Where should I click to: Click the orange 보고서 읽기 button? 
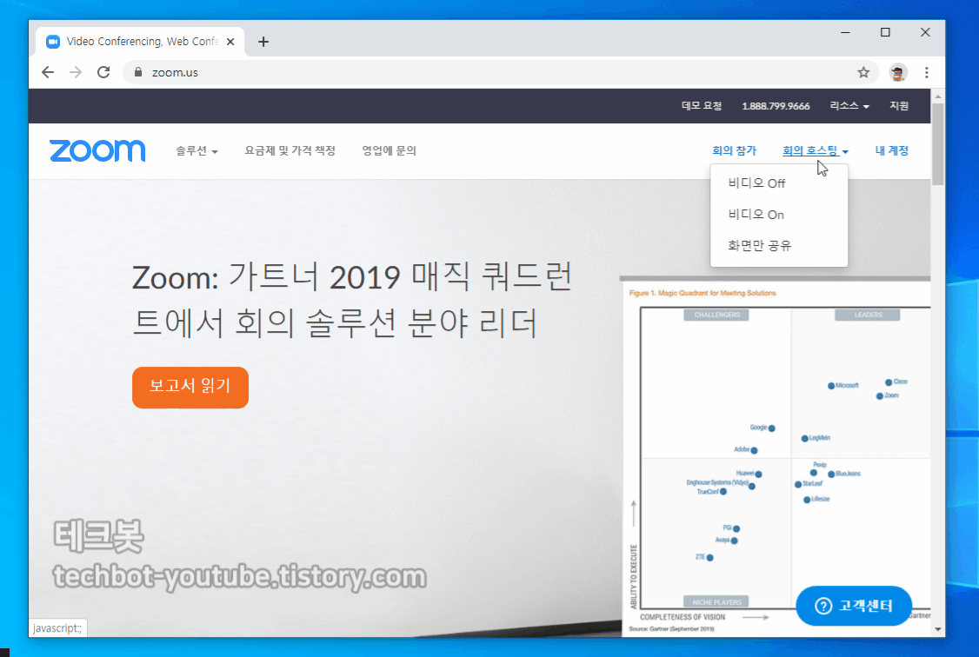(x=190, y=388)
